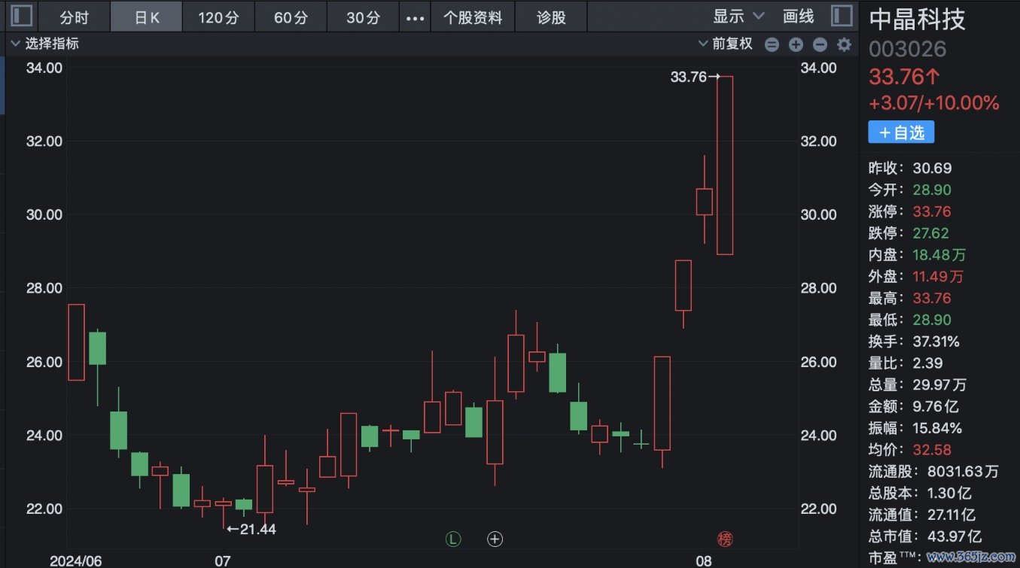Click the 最高 33.76 row
Viewport: 1020px width, 568px height.
pyautogui.click(x=909, y=299)
